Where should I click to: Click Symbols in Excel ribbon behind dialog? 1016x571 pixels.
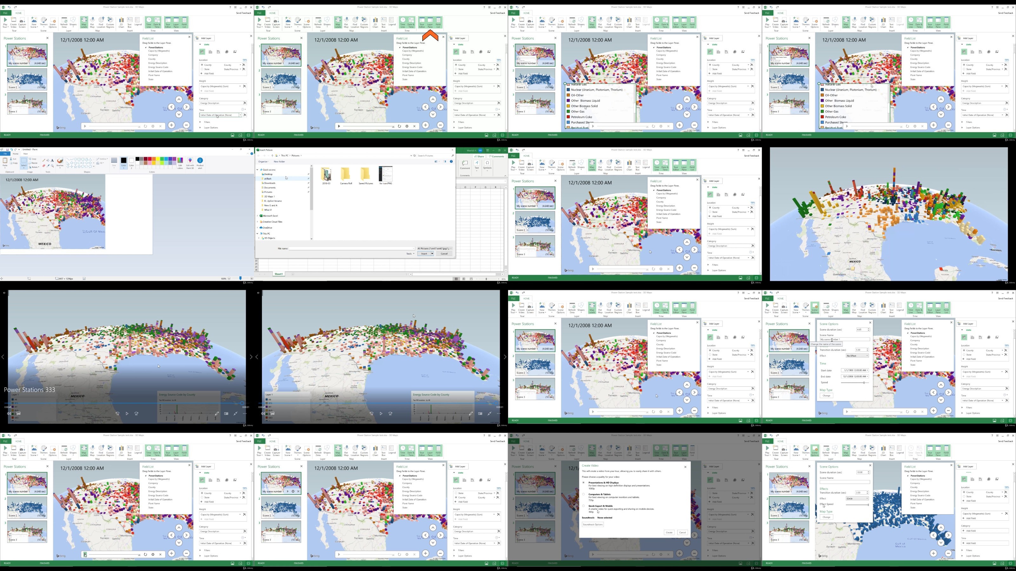pyautogui.click(x=487, y=165)
